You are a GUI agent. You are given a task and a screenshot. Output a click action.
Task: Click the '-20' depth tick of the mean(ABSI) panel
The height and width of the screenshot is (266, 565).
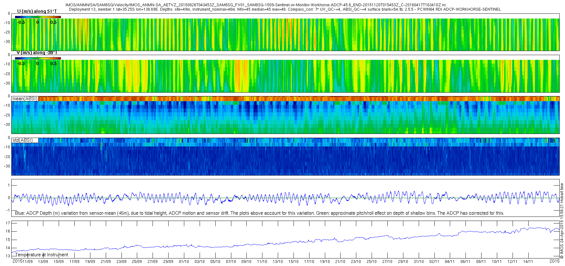click(7, 115)
